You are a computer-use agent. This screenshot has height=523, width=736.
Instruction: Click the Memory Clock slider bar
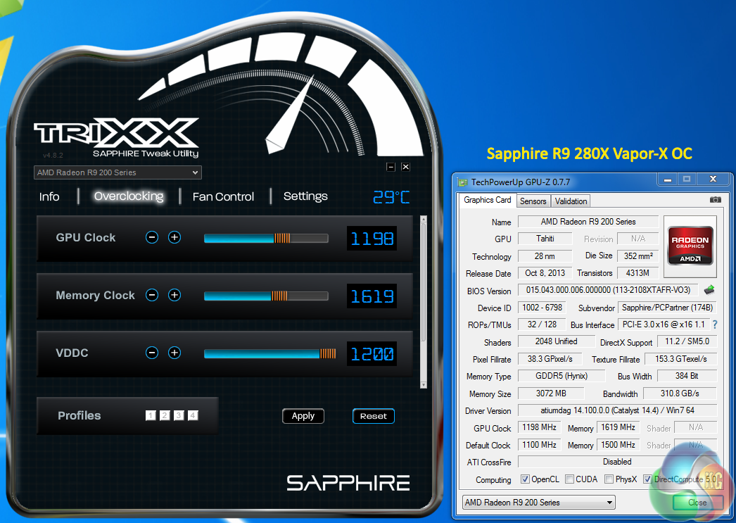[266, 296]
